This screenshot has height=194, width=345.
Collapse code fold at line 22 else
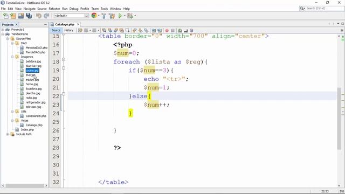point(64,94)
